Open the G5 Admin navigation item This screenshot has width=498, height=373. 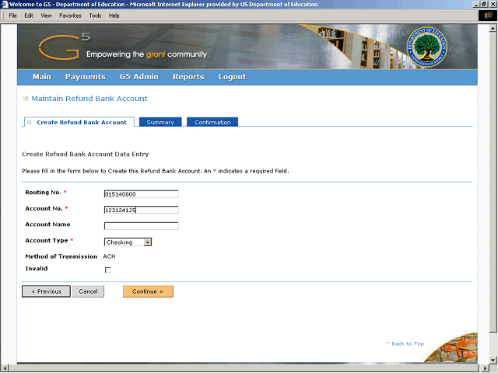[139, 77]
